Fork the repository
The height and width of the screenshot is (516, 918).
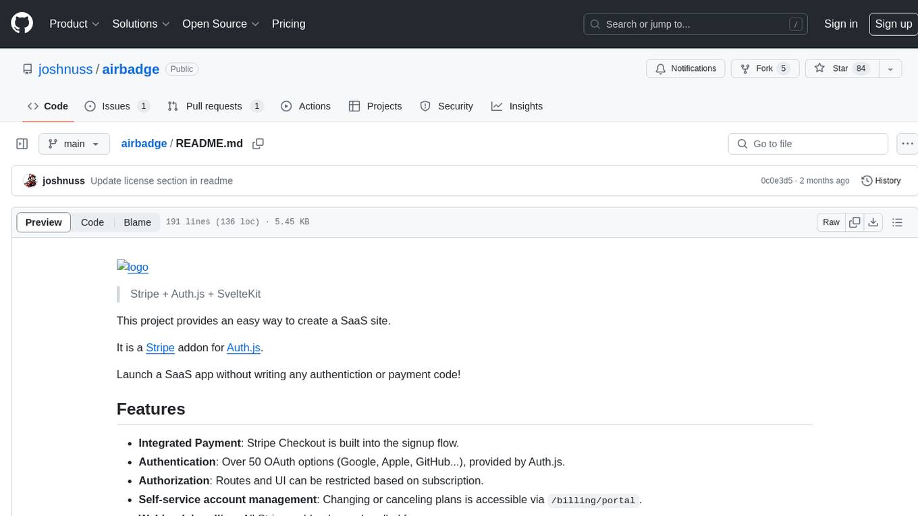tap(763, 69)
